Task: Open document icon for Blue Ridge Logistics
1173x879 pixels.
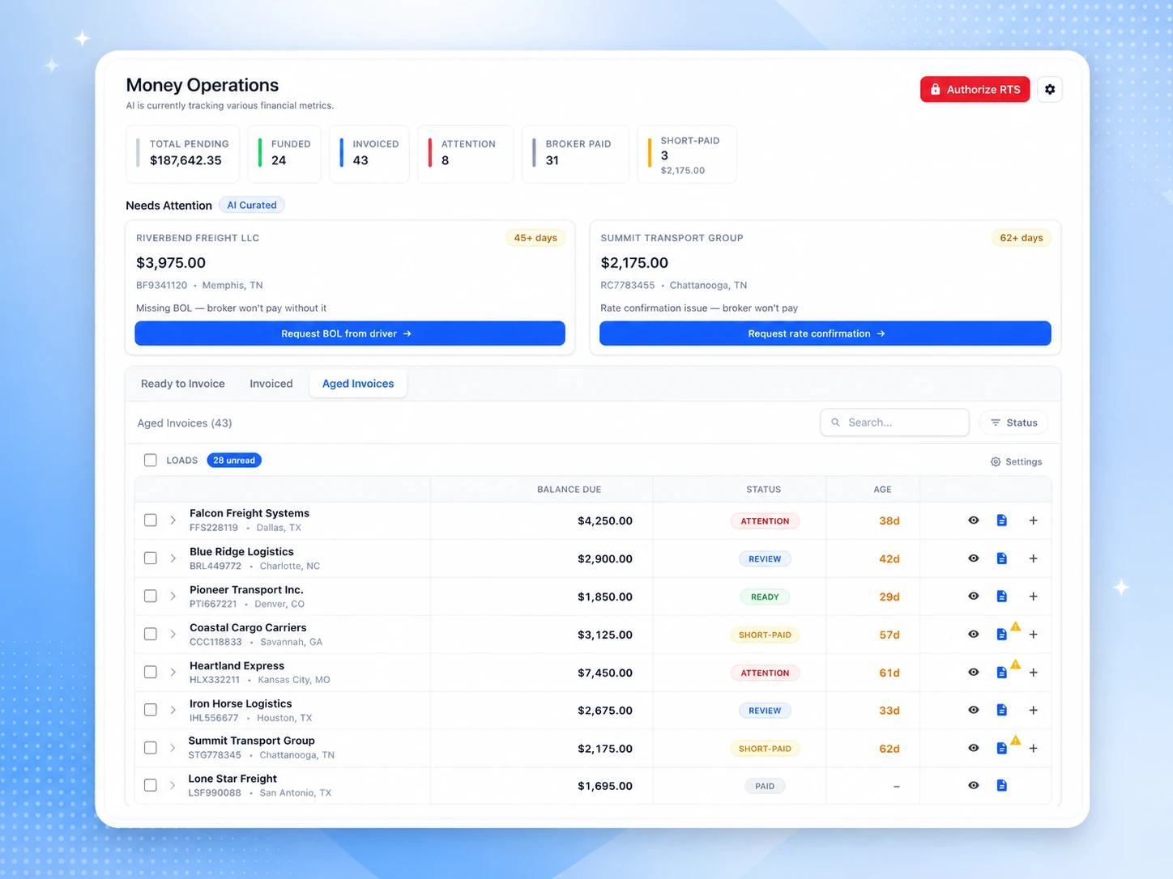Action: tap(1002, 558)
